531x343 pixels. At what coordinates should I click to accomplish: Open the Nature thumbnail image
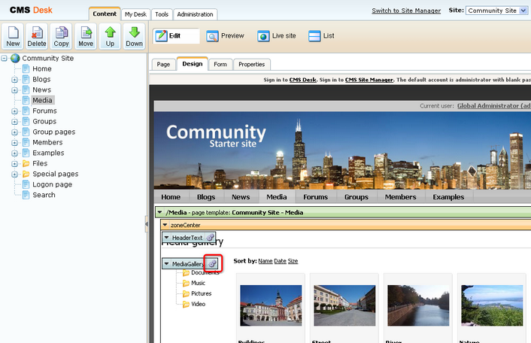[492, 305]
